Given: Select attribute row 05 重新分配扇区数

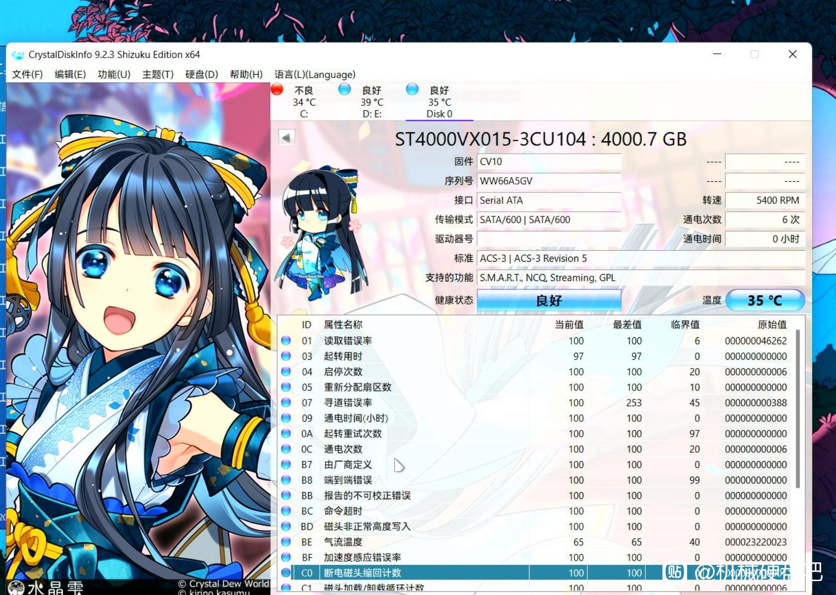Looking at the screenshot, I should click(536, 387).
